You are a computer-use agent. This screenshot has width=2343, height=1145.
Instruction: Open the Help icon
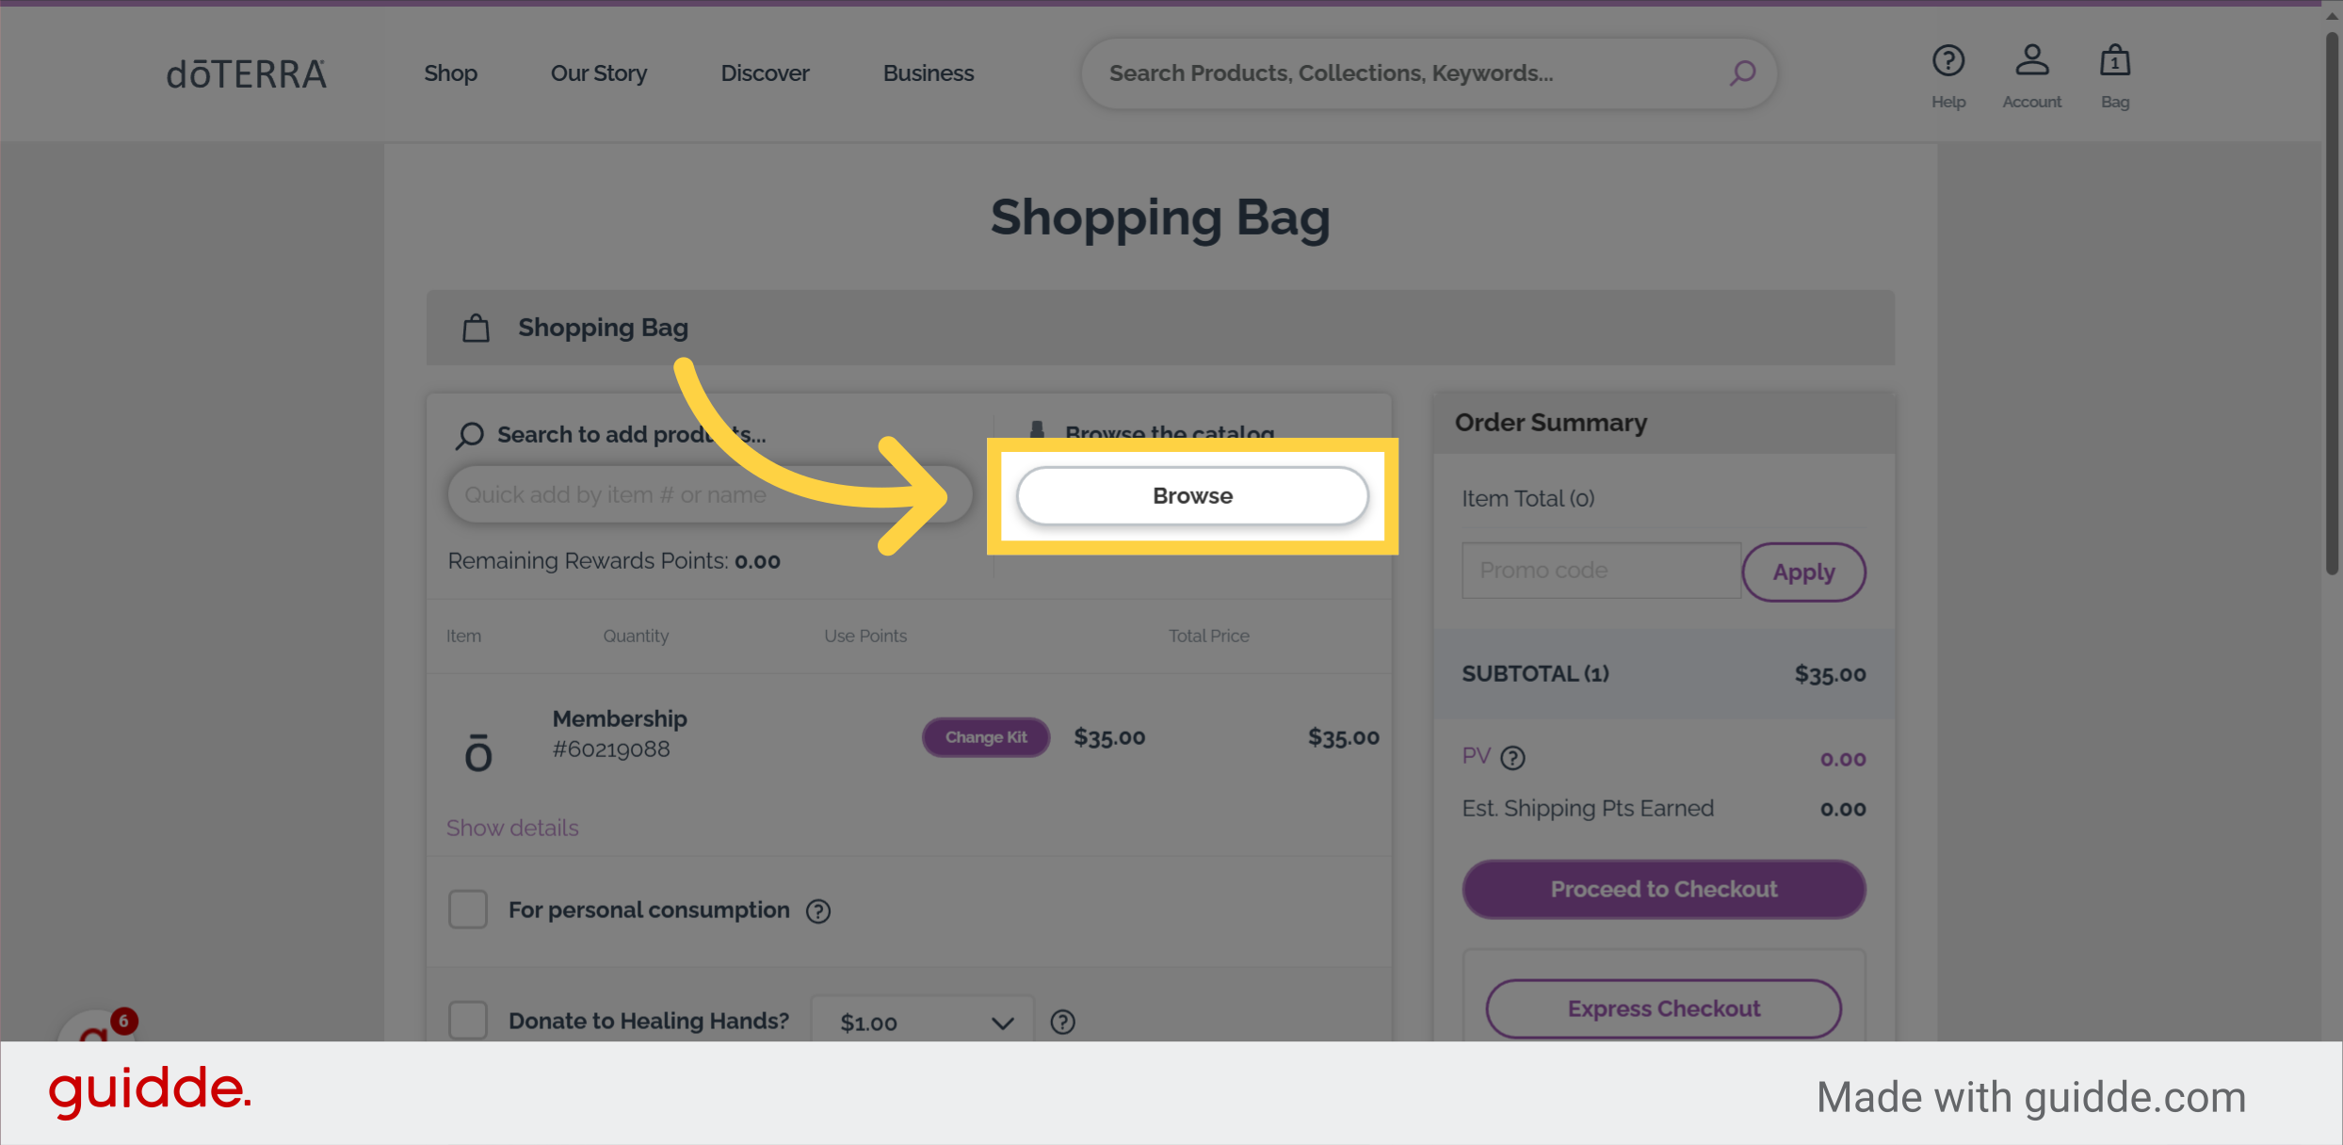(1948, 60)
